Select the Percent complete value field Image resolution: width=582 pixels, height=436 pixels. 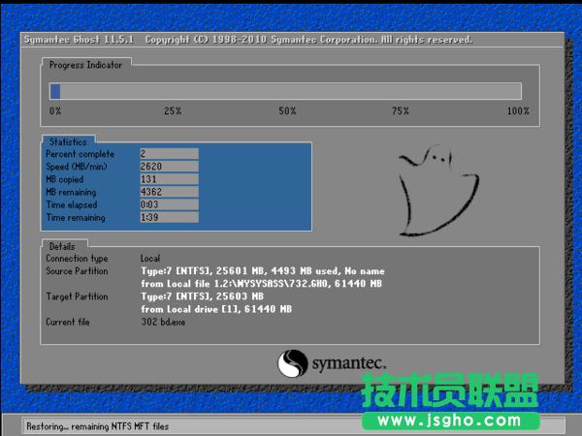click(x=168, y=154)
